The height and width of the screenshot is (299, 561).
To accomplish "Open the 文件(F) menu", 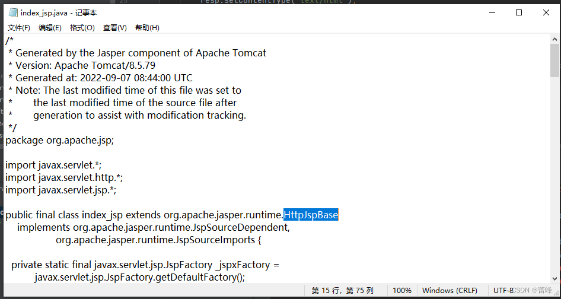I will pos(19,27).
